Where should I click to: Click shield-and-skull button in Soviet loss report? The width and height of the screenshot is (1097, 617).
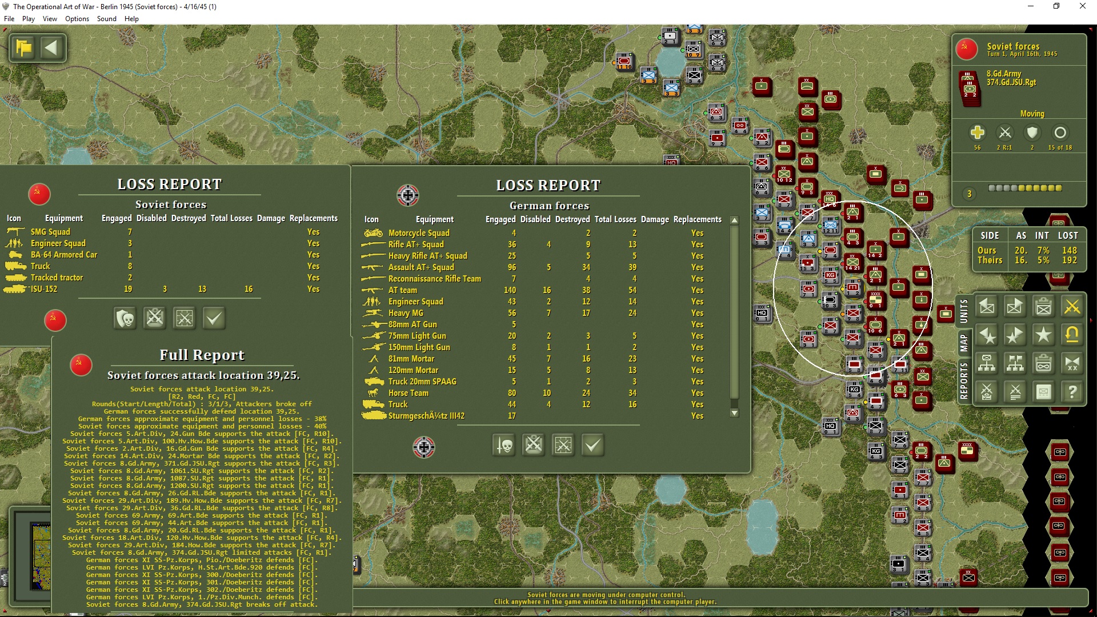pos(125,318)
